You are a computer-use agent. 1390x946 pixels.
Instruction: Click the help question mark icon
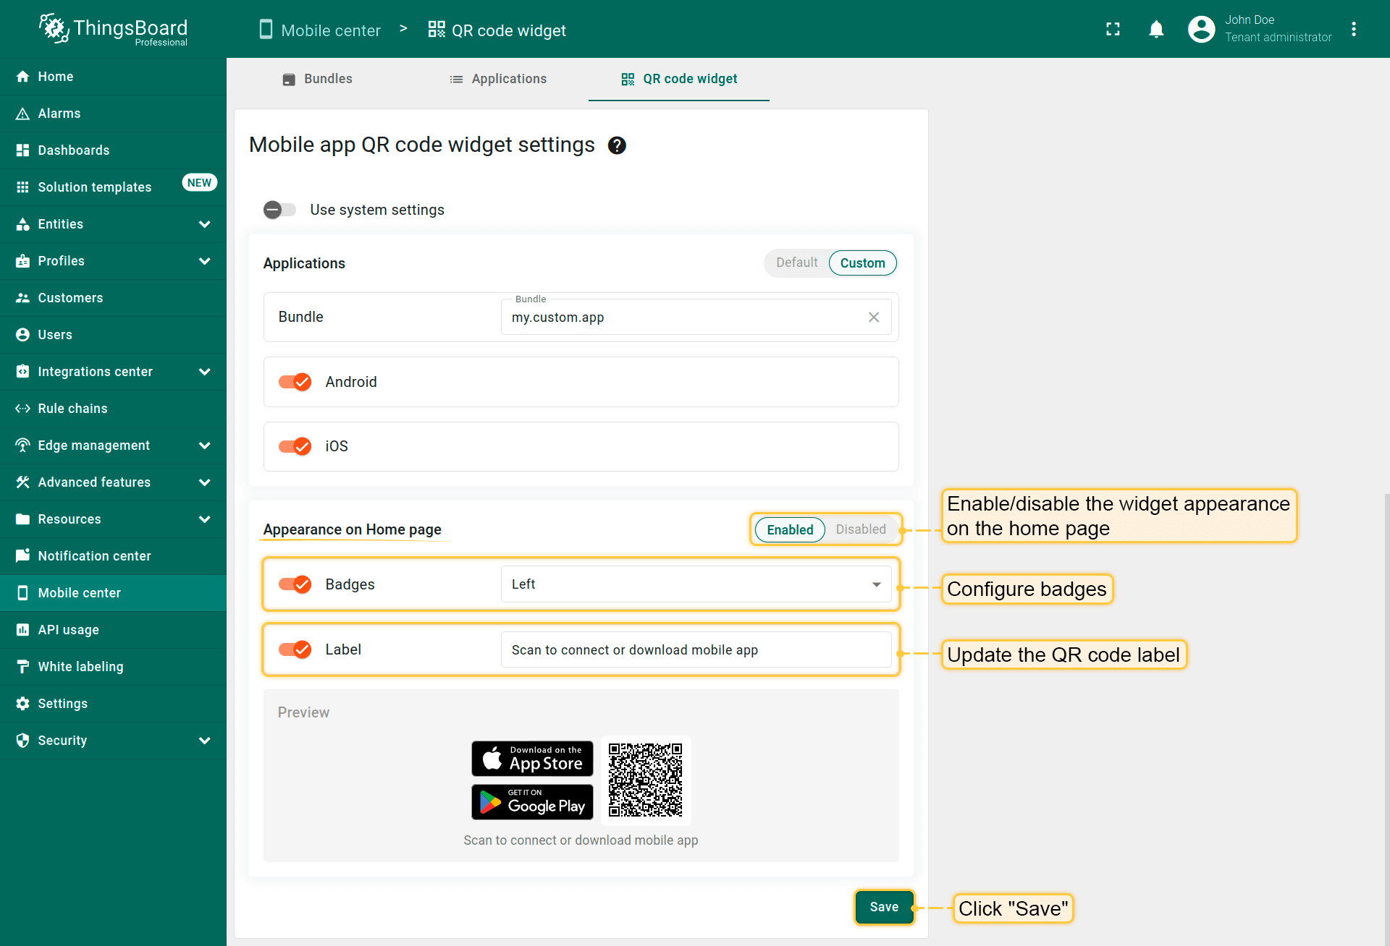pyautogui.click(x=617, y=145)
